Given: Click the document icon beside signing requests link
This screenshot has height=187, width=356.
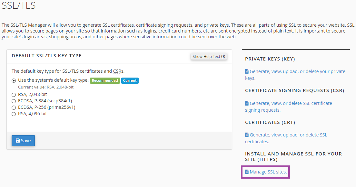Looking at the screenshot, I should (247, 103).
